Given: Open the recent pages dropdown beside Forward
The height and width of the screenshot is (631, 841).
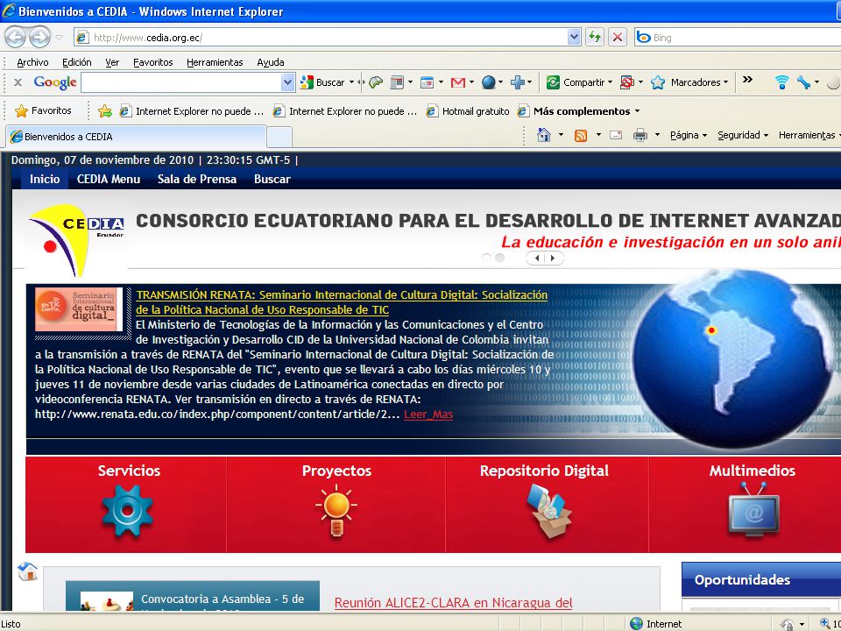Looking at the screenshot, I should [x=60, y=38].
